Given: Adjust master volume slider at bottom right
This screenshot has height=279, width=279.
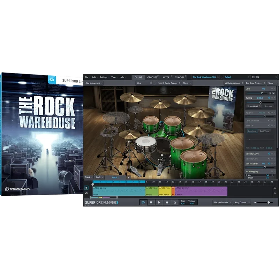Looking at the screenshot, I should (x=269, y=203).
